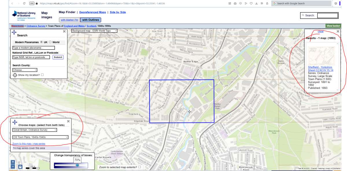Switch to 'with Outlines' mode
Screen dimensions: 347x171
coord(91,20)
